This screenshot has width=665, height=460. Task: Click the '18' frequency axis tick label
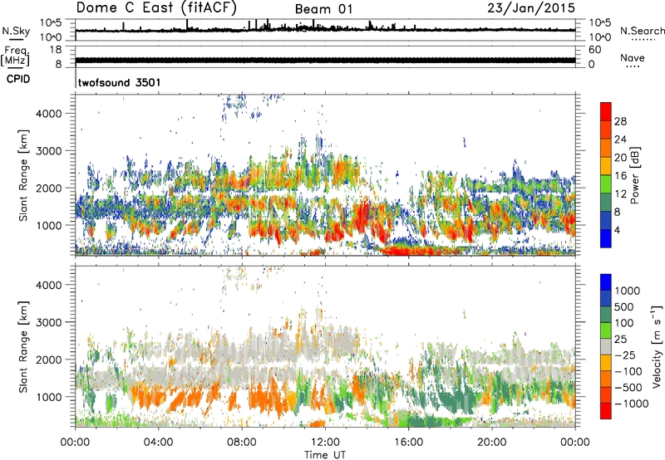(55, 50)
